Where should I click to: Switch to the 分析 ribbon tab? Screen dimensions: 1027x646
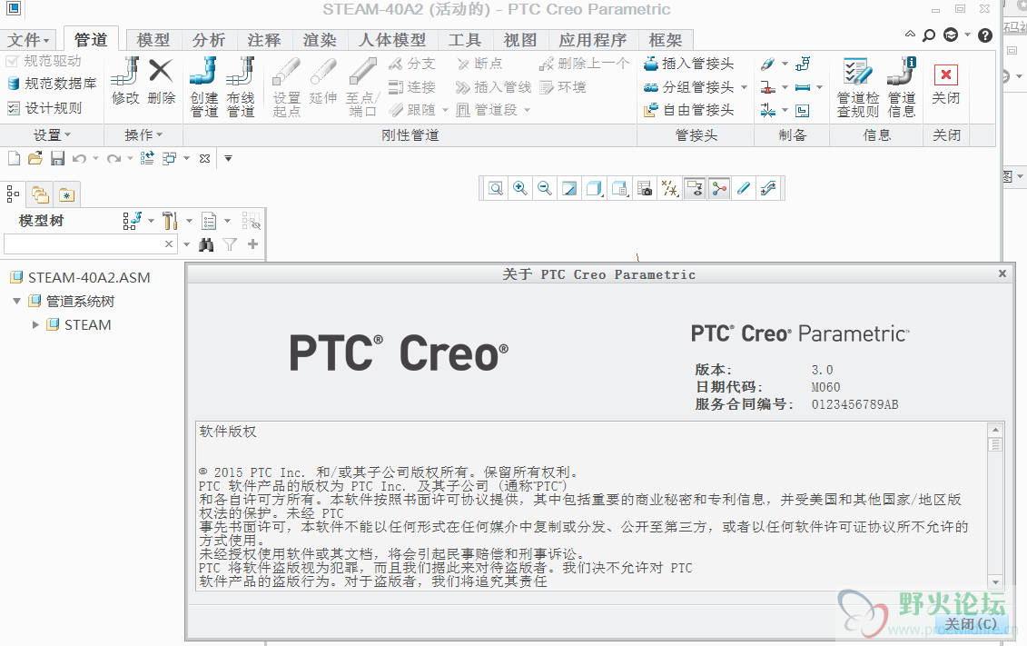209,40
